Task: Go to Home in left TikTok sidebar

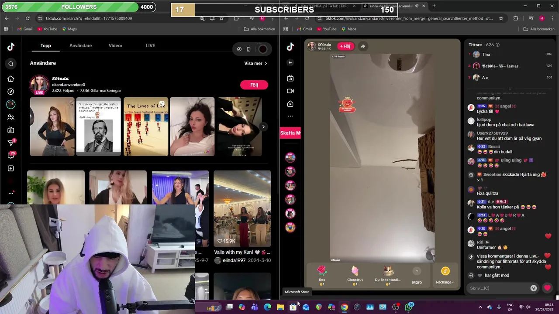Action: point(11,79)
